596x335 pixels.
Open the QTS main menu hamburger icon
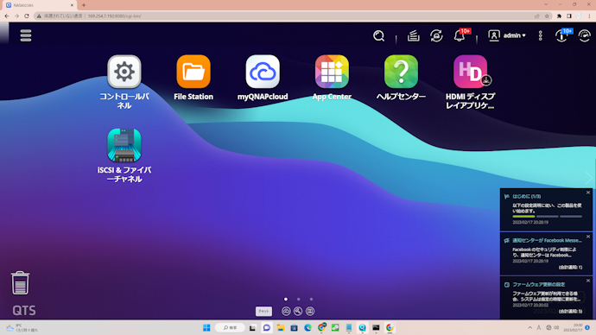26,35
